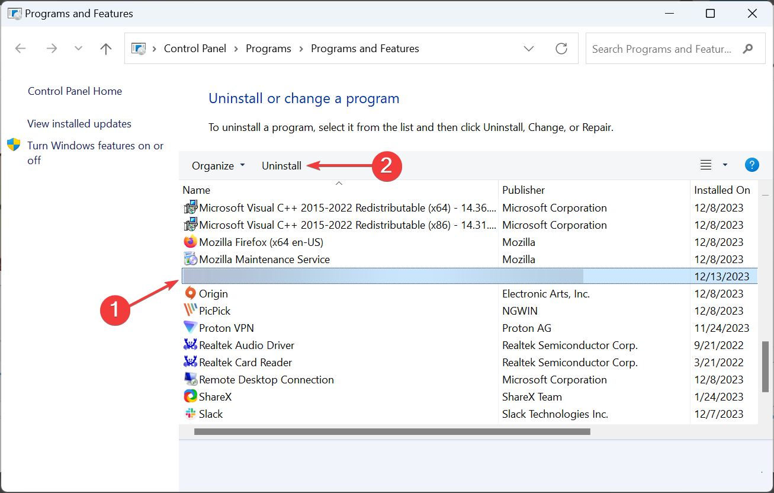Open help with the blue question icon
Viewport: 774px width, 493px height.
[x=751, y=165]
